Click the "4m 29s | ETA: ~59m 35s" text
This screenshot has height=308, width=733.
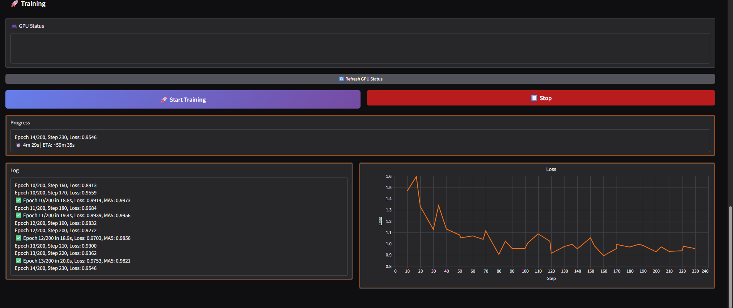(49, 145)
